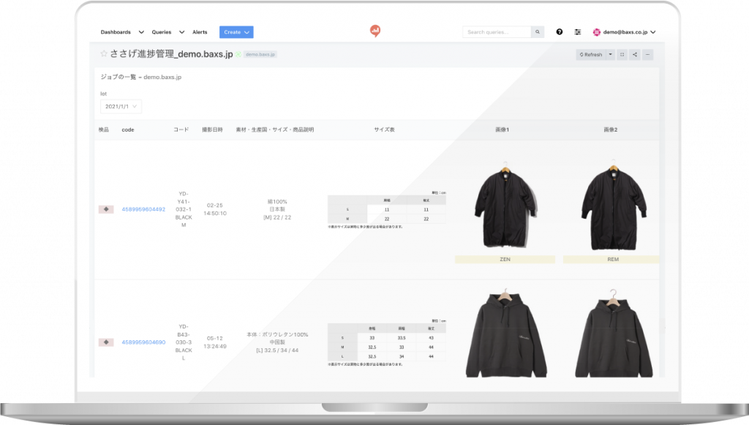Viewport: 749px width, 425px height.
Task: Open the help question mark icon
Action: coord(560,32)
